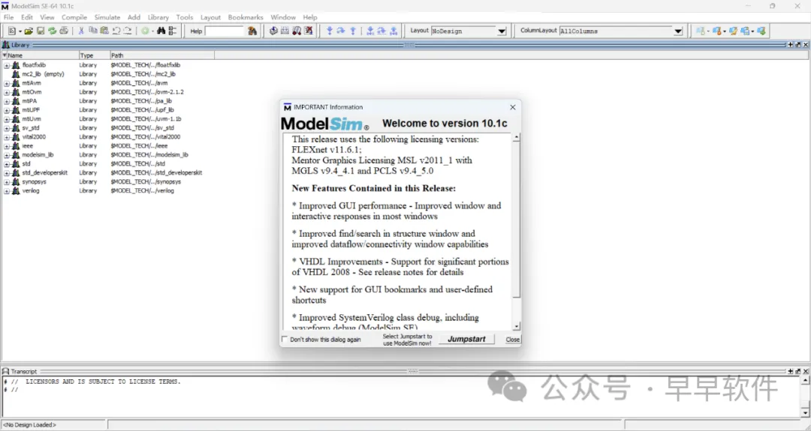The height and width of the screenshot is (431, 811).
Task: Click the New file toolbar icon
Action: pos(12,31)
